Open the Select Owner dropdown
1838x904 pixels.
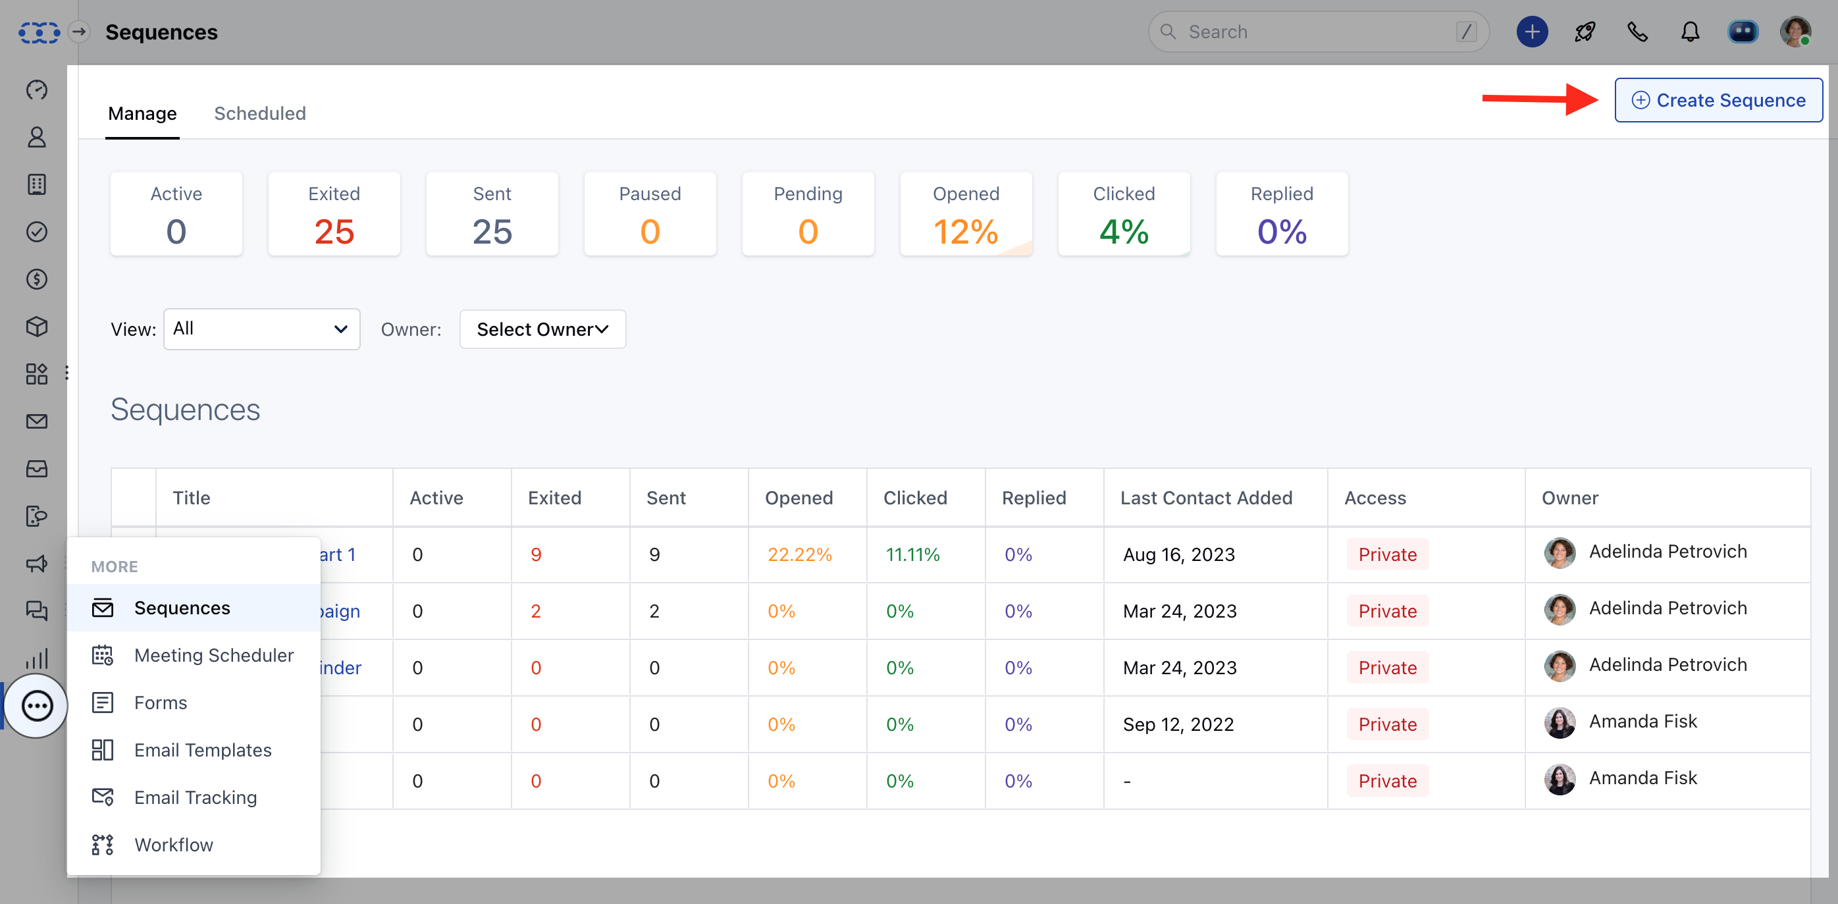click(542, 329)
